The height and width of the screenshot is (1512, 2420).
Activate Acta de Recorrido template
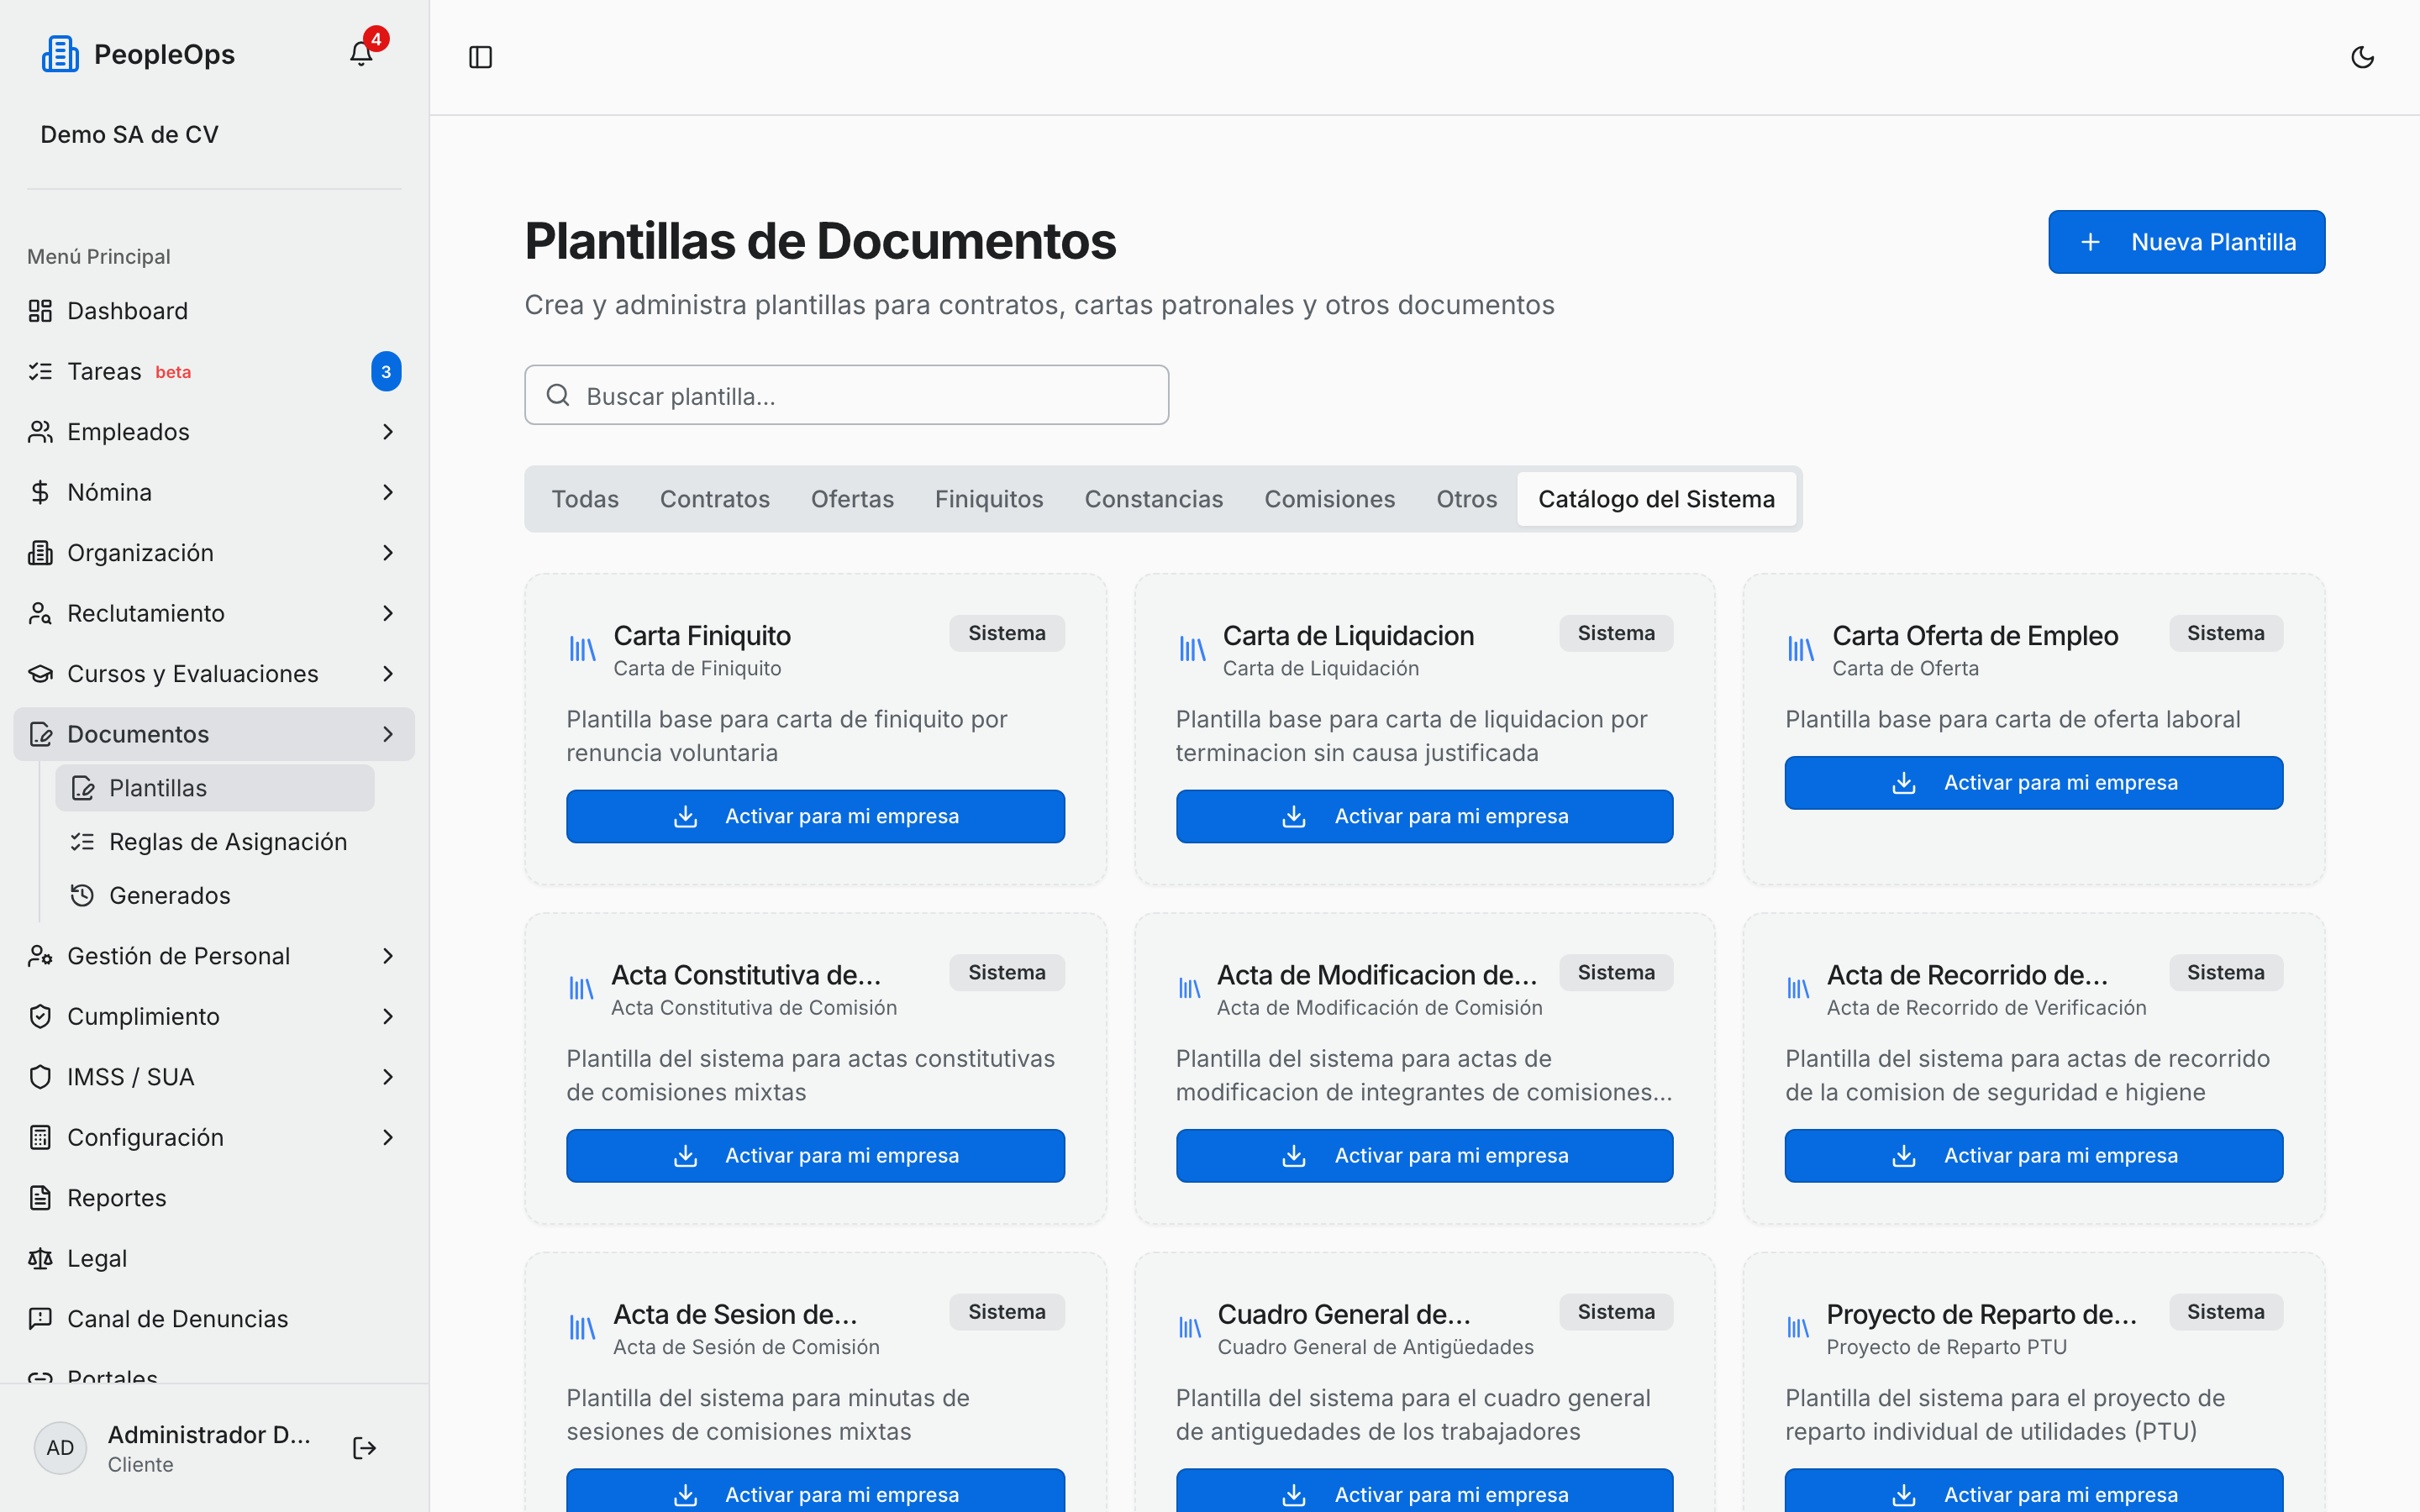click(2033, 1156)
